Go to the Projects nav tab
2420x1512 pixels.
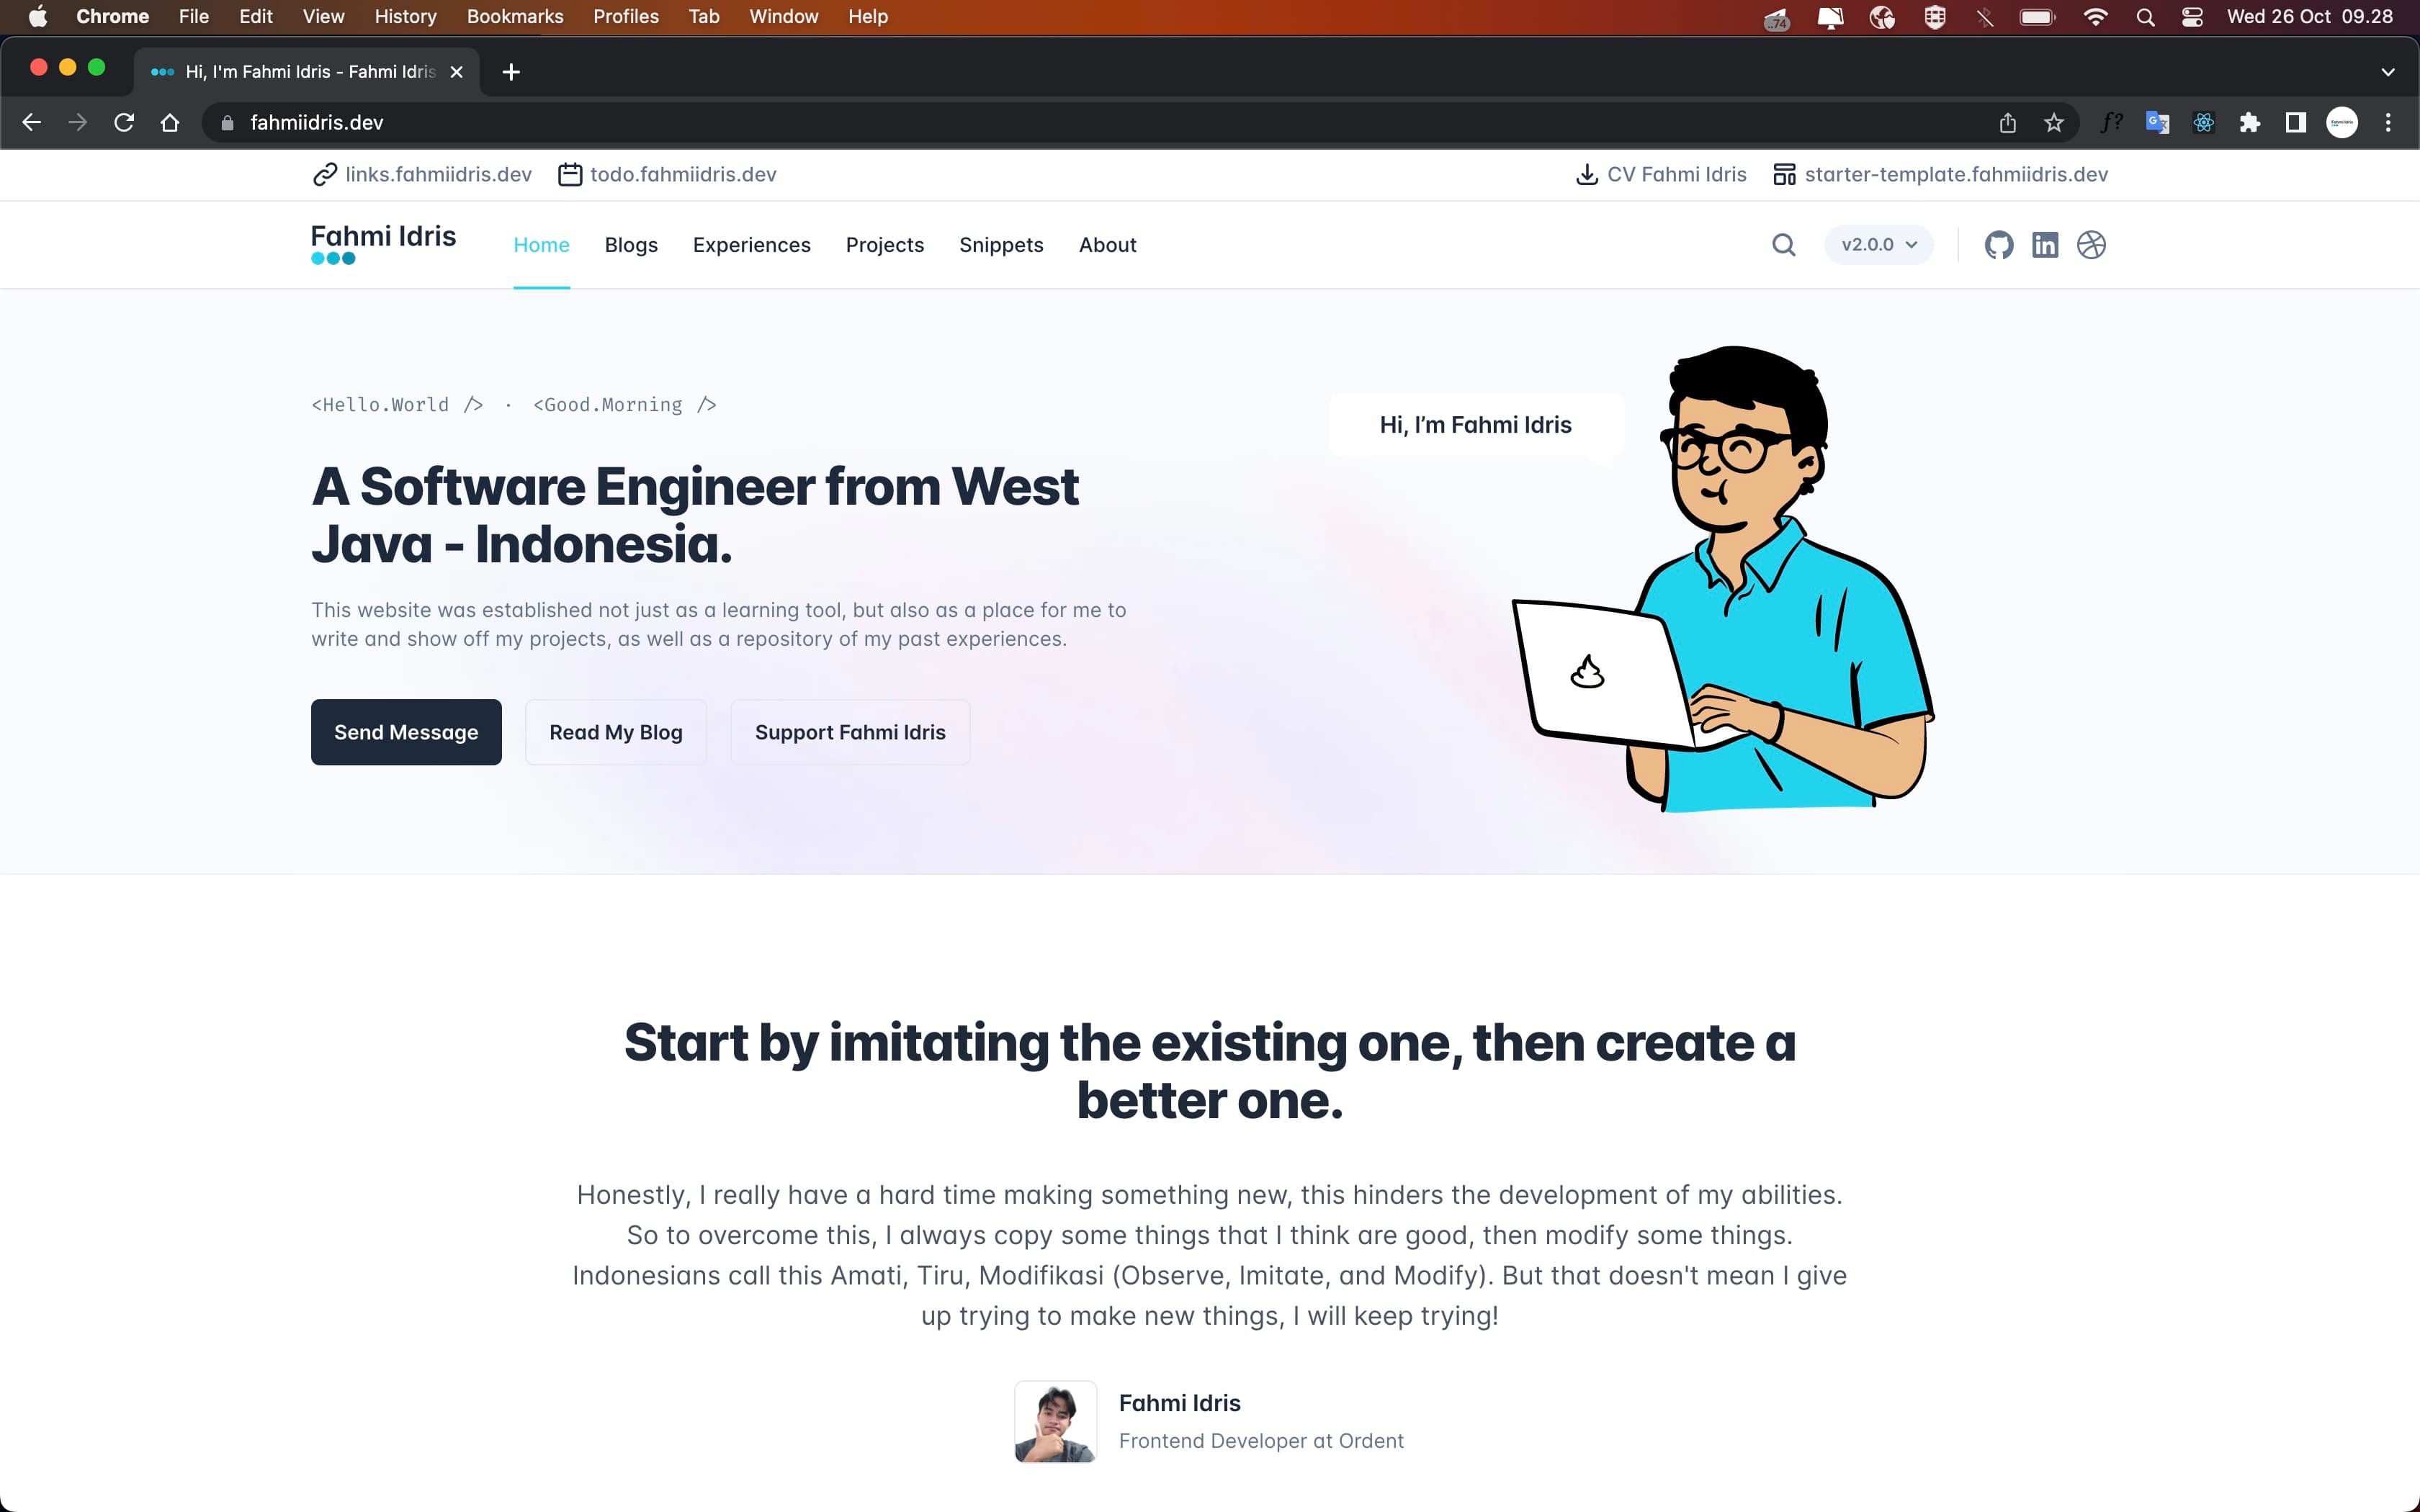pyautogui.click(x=884, y=245)
